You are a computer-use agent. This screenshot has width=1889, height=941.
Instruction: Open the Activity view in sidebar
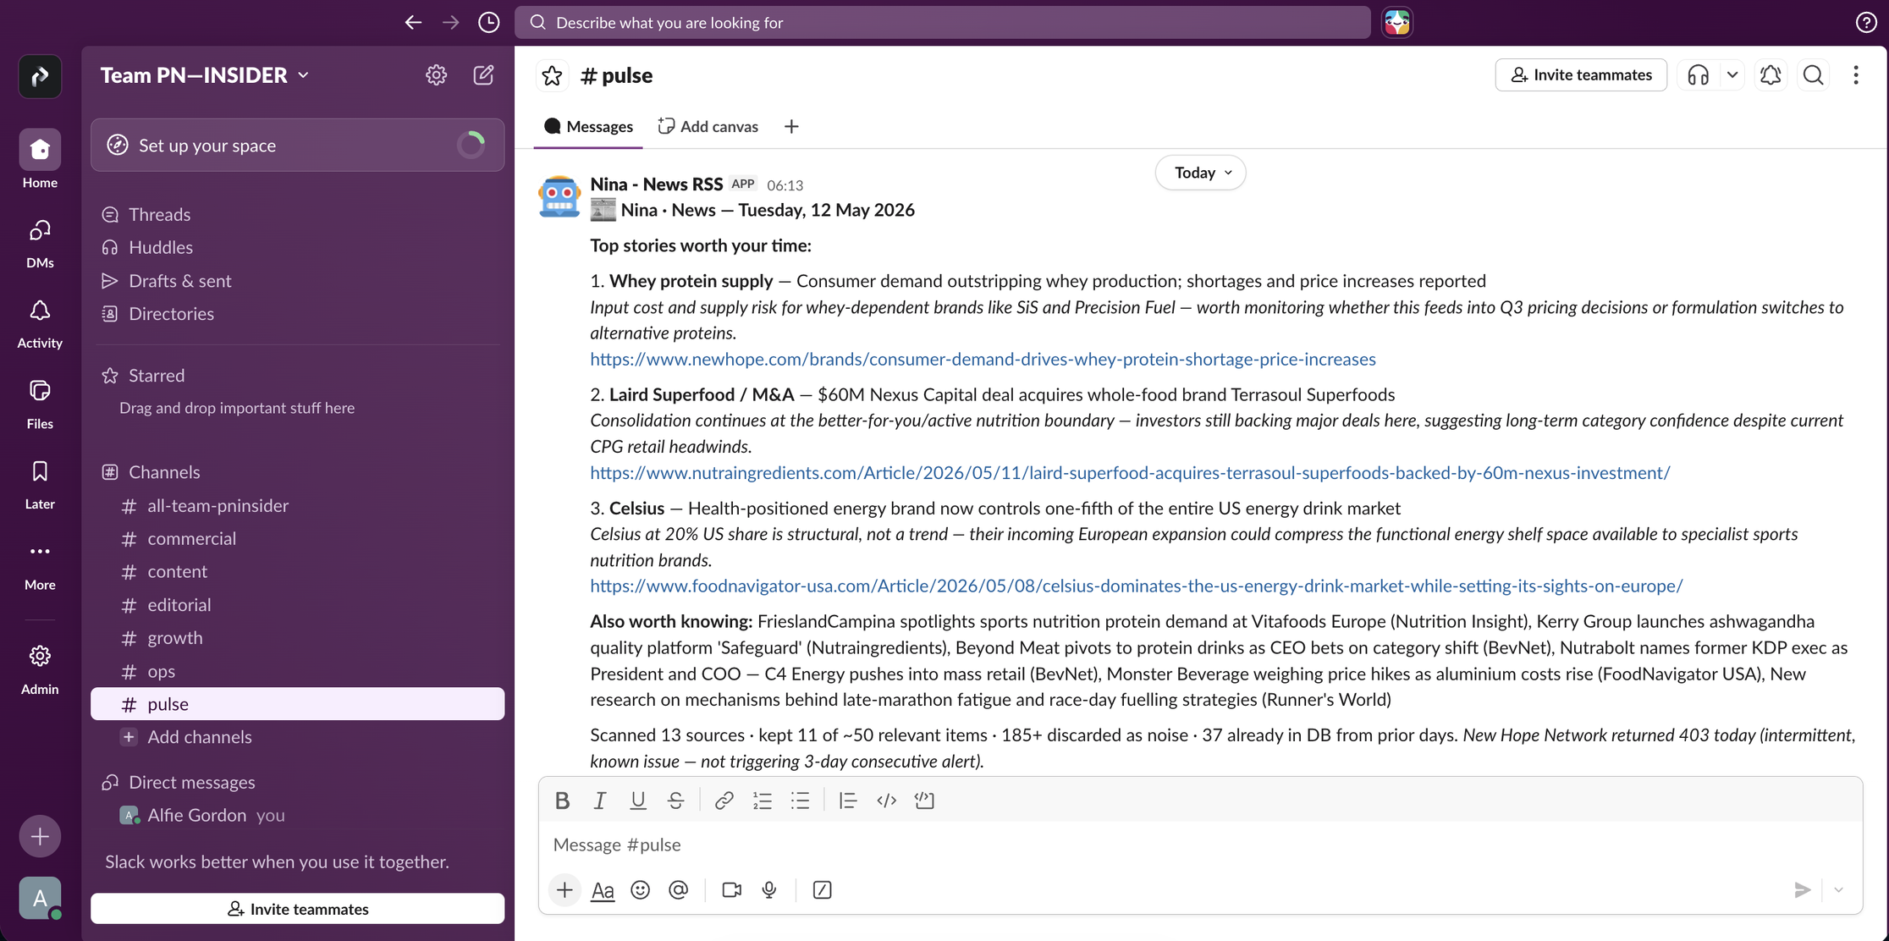pyautogui.click(x=40, y=323)
